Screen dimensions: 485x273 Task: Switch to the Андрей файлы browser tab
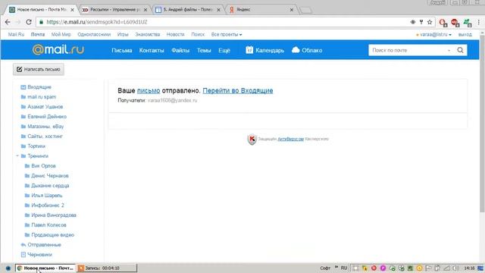(x=187, y=10)
